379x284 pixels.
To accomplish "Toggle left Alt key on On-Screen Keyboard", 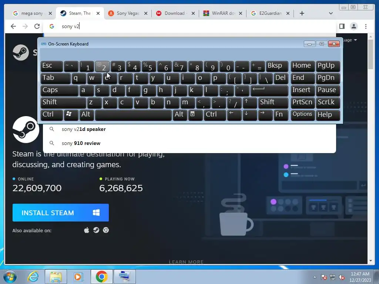I will [x=87, y=115].
